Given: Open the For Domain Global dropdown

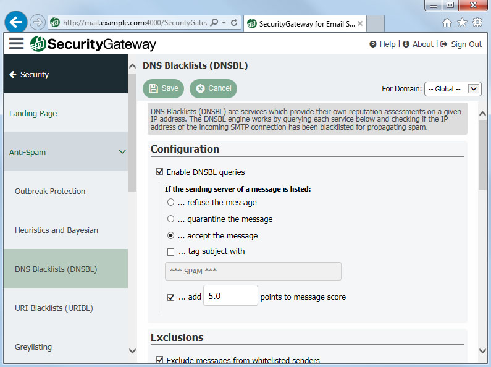Looking at the screenshot, I should coord(453,89).
